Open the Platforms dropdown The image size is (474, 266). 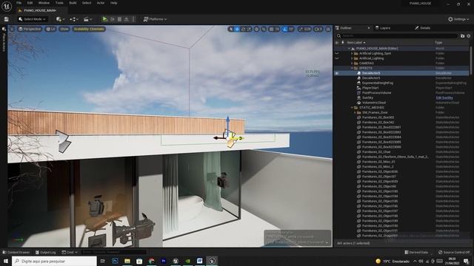click(155, 19)
